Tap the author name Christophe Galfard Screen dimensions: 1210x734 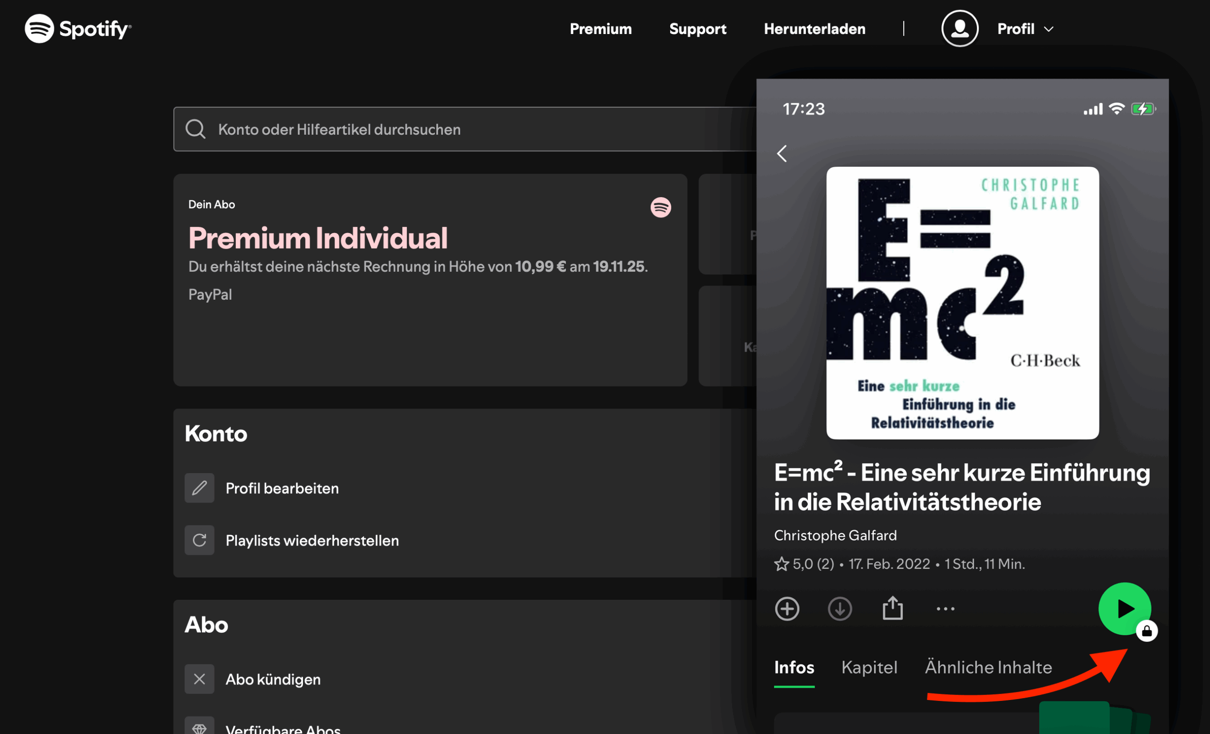[835, 535]
